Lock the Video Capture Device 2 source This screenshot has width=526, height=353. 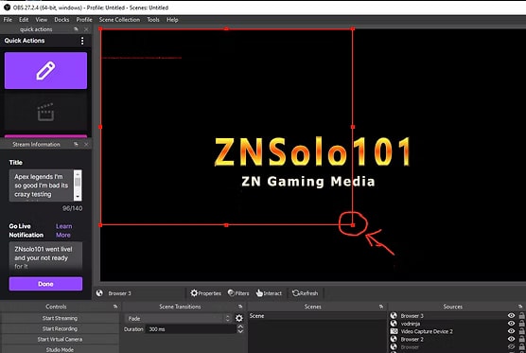pos(521,331)
